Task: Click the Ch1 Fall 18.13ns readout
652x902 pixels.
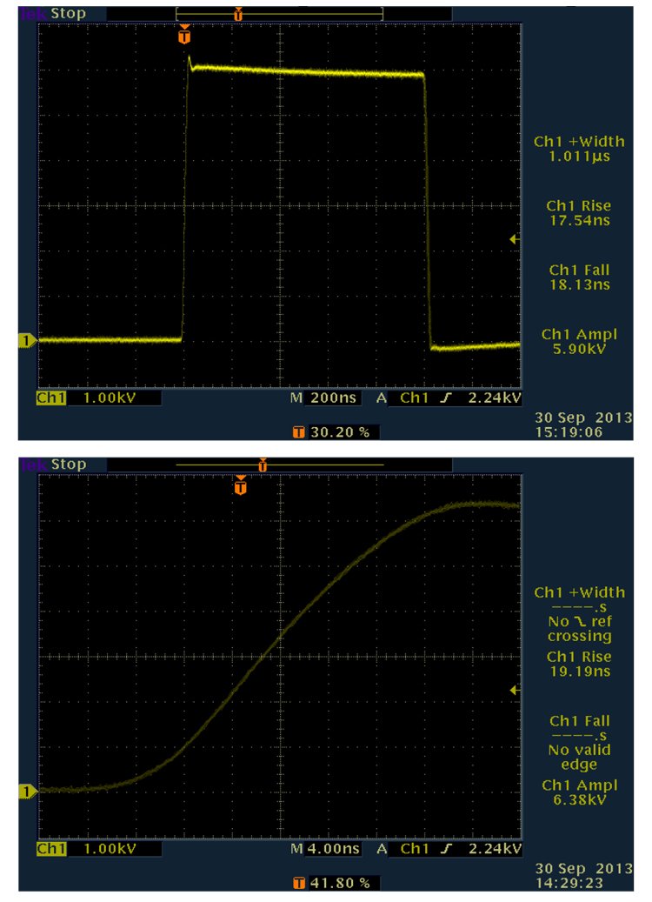Action: click(578, 277)
